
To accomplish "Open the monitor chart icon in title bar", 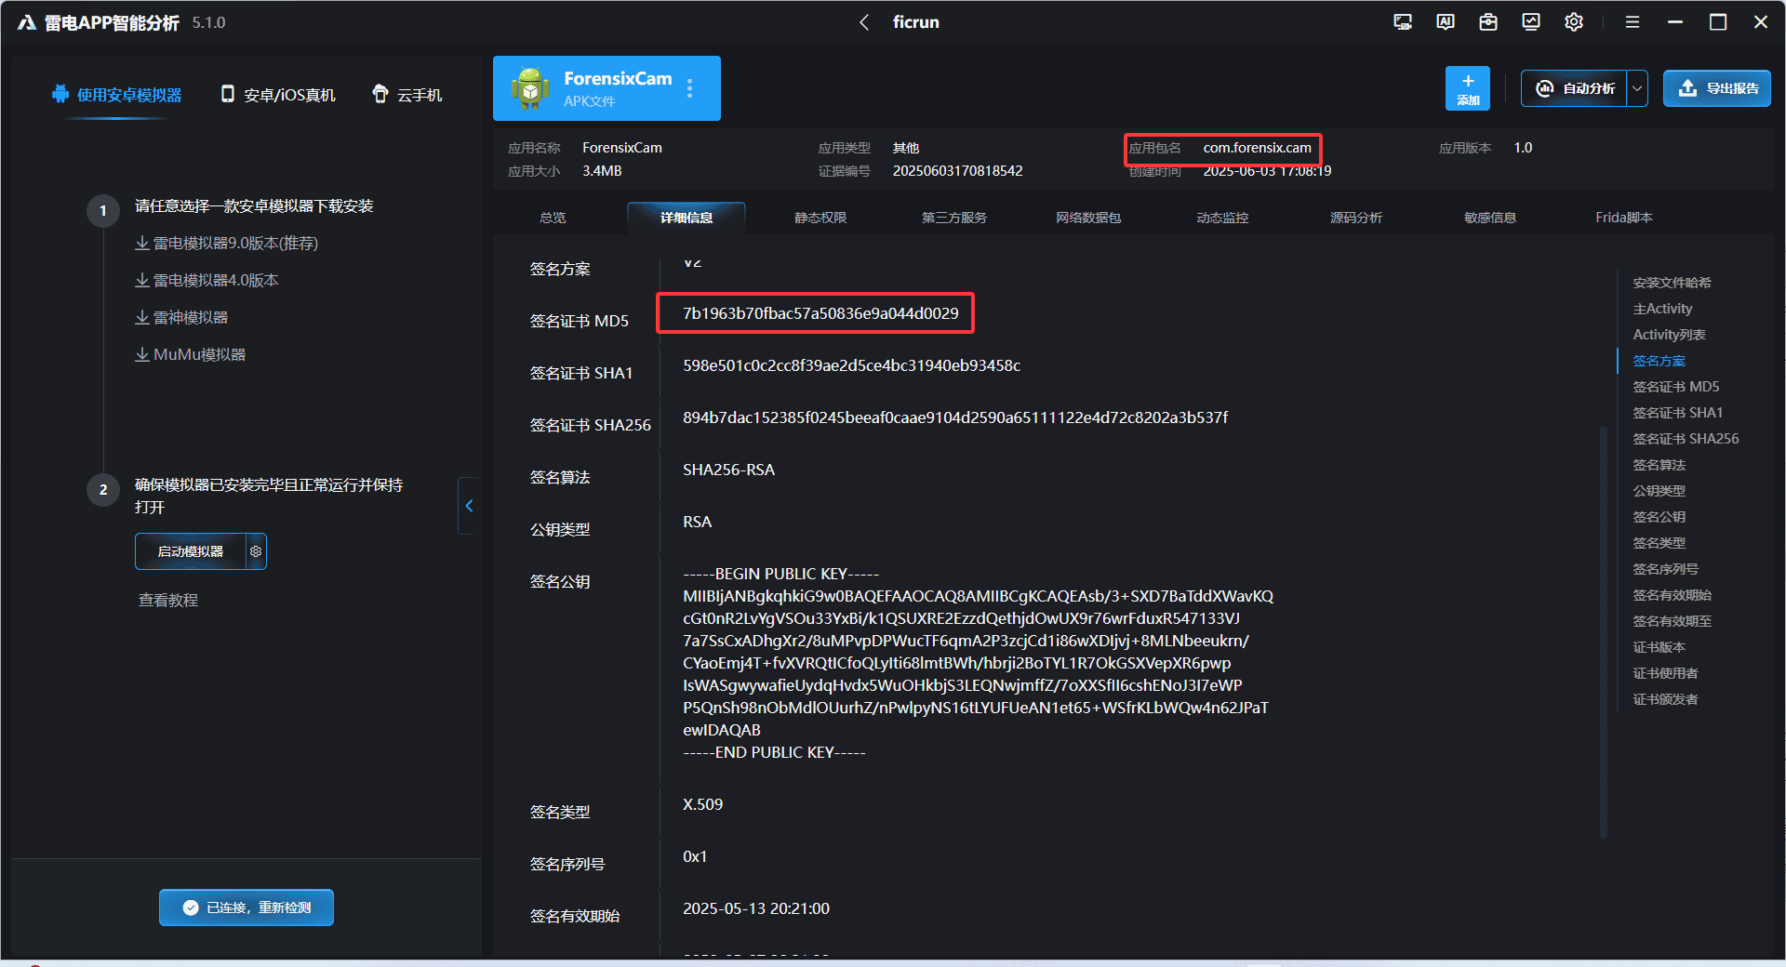I will click(1531, 22).
